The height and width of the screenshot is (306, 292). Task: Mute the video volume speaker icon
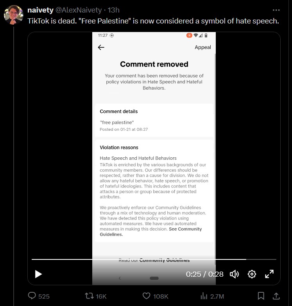click(234, 274)
